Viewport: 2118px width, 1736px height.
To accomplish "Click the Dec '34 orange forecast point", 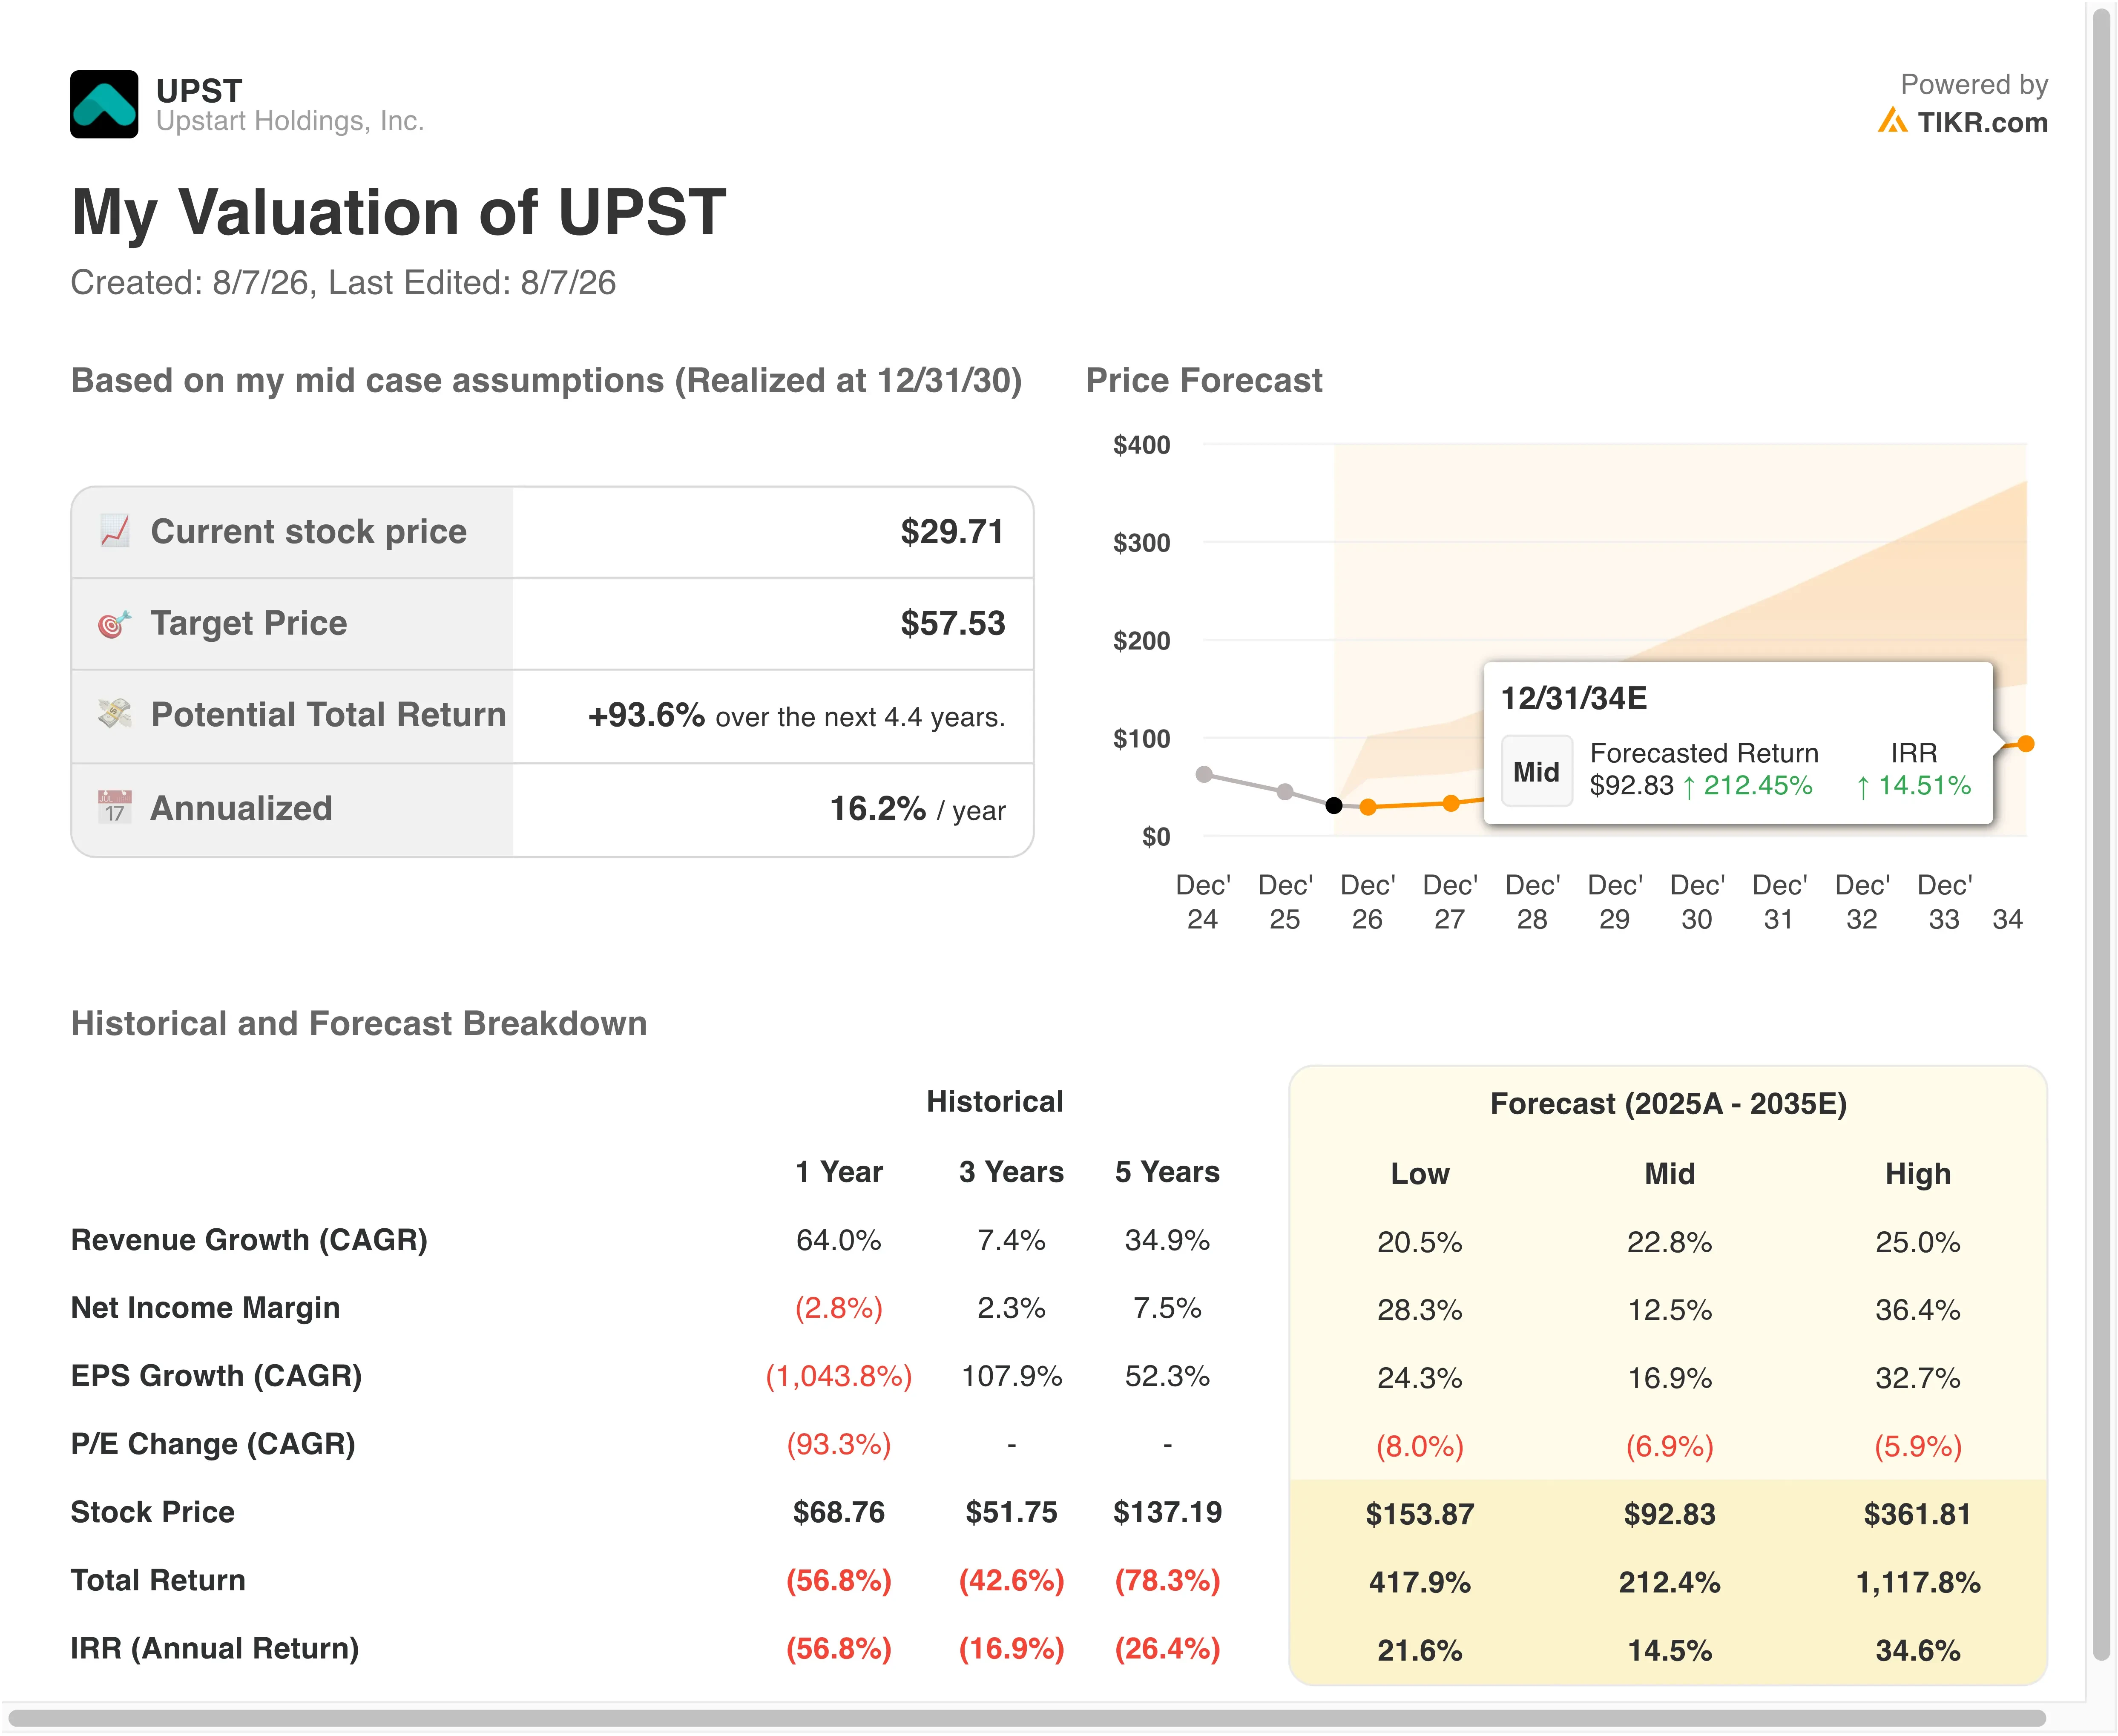I will tap(2026, 744).
